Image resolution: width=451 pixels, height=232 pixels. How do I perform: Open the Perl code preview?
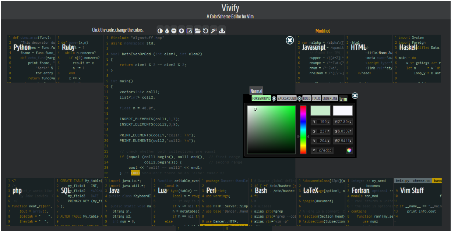225,202
